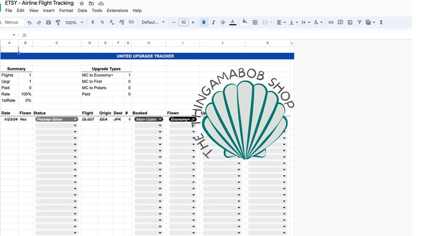Format as percent icon
The width and height of the screenshot is (421, 236).
click(102, 22)
